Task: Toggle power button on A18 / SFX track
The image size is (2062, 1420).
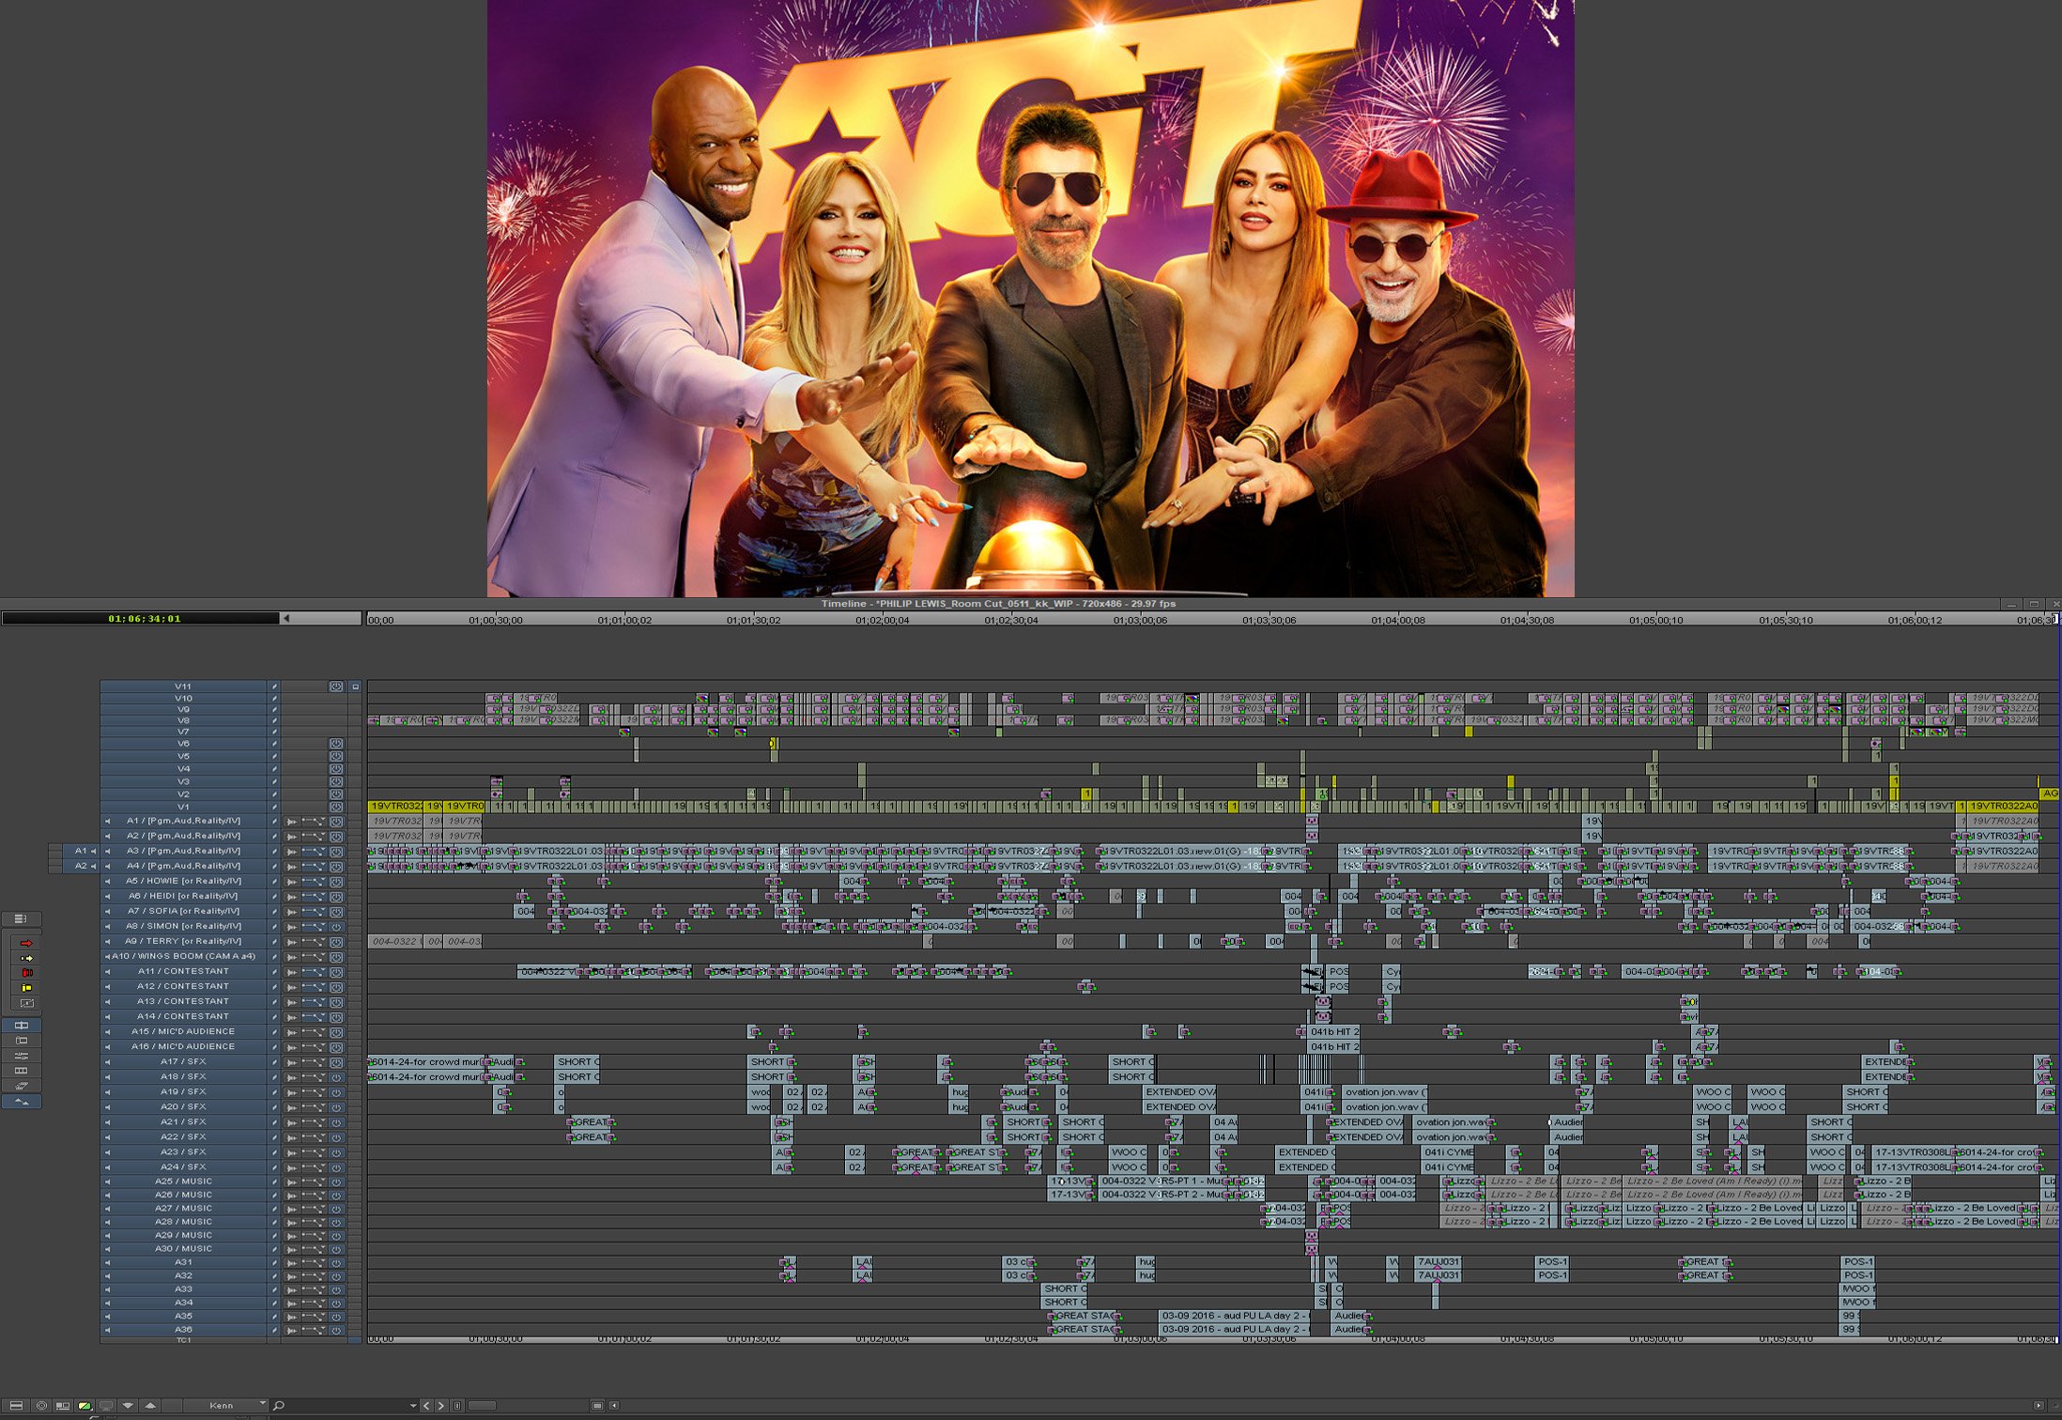Action: 336,1077
